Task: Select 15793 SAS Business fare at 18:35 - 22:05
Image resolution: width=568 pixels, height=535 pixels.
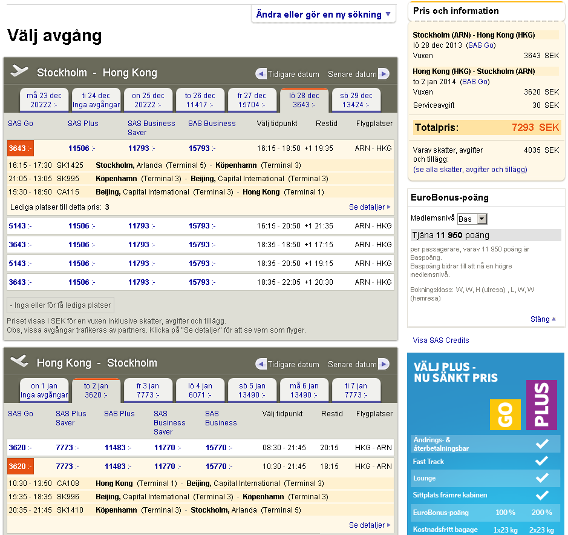Action: click(199, 282)
